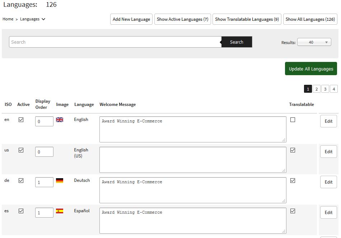Open the Languages breadcrumb link
Image resolution: width=341 pixels, height=238 pixels.
pyautogui.click(x=30, y=19)
